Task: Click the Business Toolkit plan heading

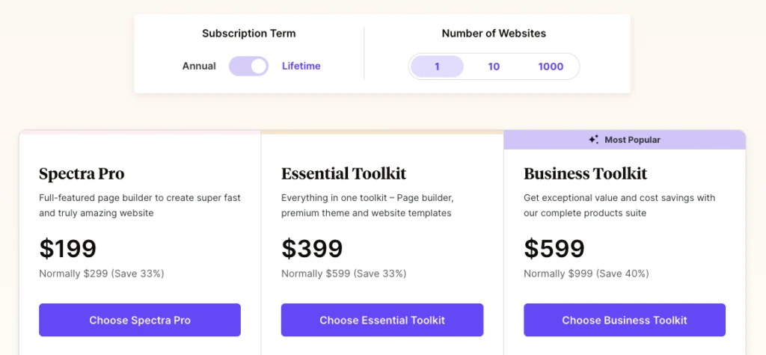Action: [x=585, y=173]
